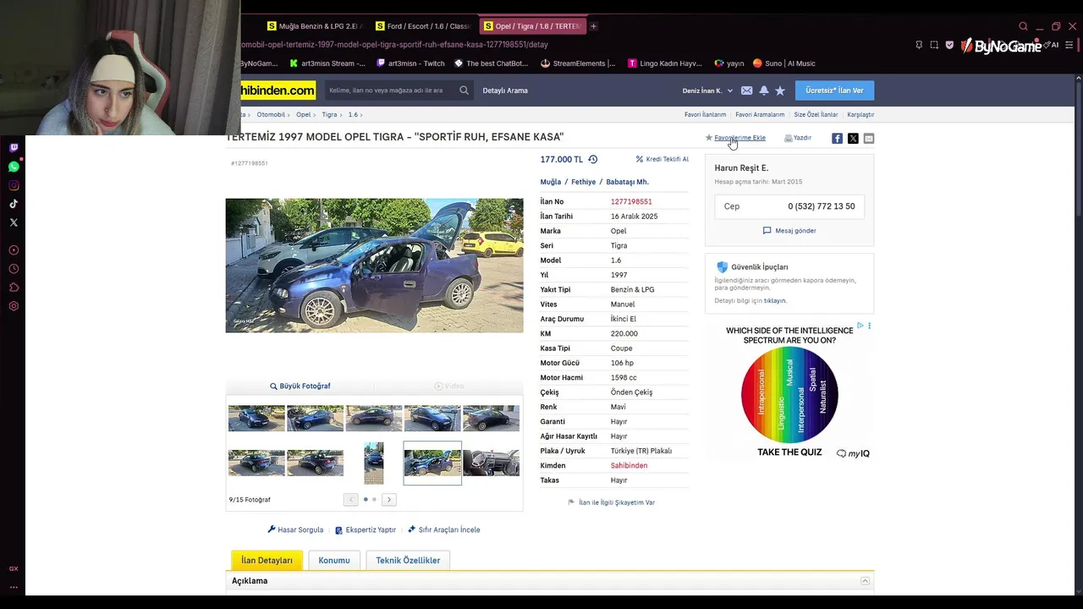Viewport: 1083px width, 609px height.
Task: Go to next photo thumbnails page arrow
Action: tap(389, 500)
